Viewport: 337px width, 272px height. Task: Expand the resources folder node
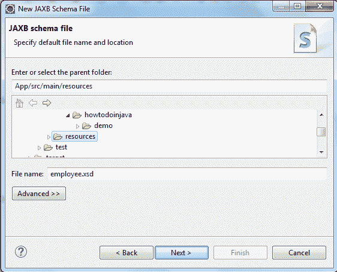click(49, 137)
